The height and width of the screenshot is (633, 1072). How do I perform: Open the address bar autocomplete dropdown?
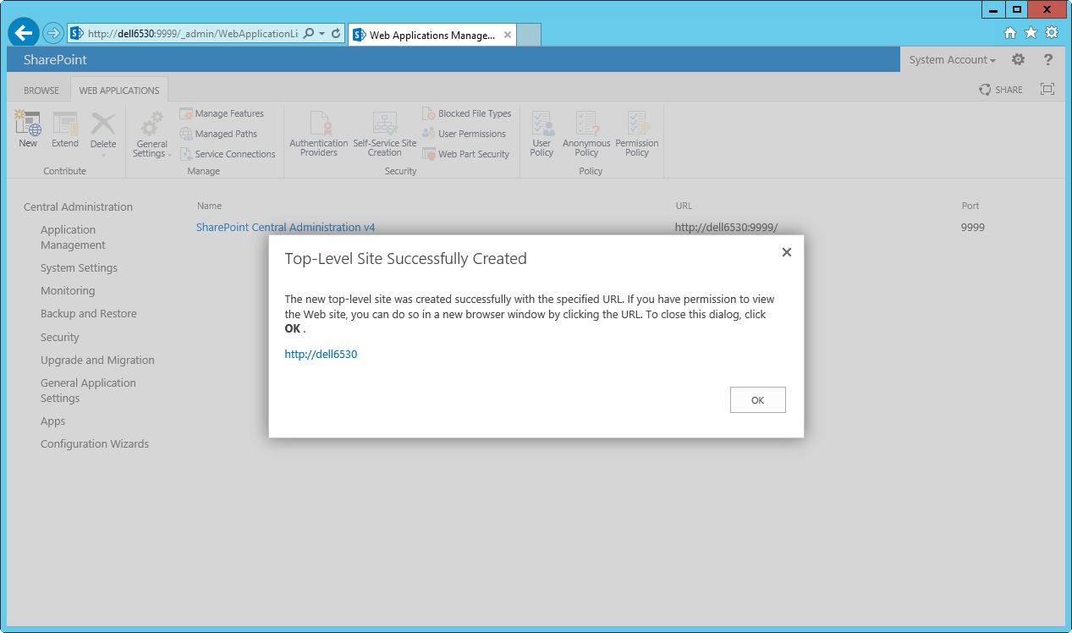[x=322, y=34]
